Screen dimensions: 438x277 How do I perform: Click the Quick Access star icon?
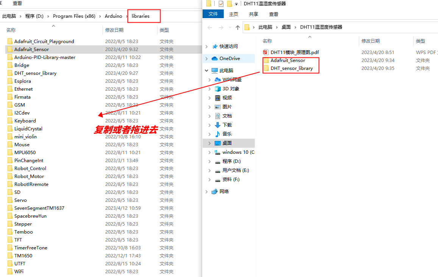pos(215,46)
